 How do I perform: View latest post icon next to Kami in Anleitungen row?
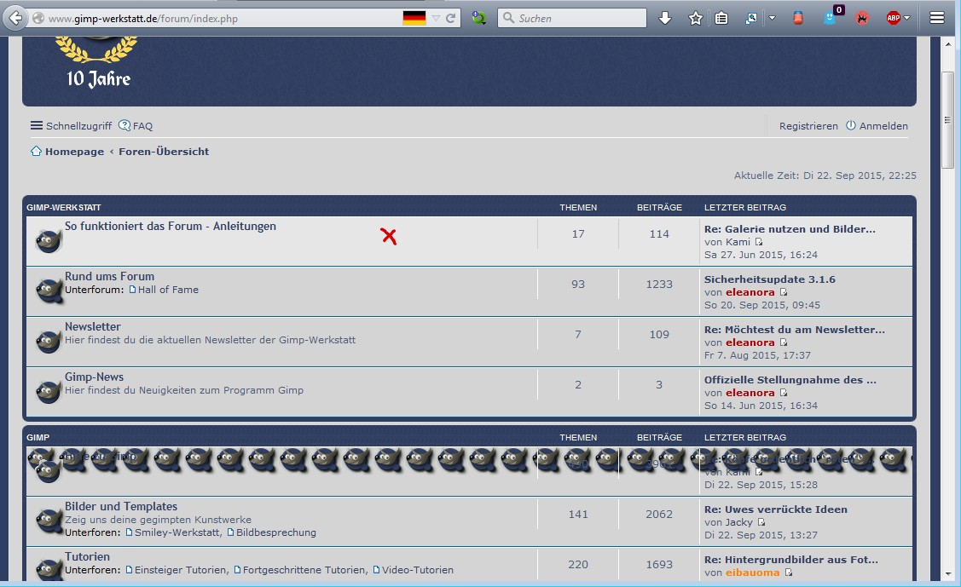click(759, 242)
